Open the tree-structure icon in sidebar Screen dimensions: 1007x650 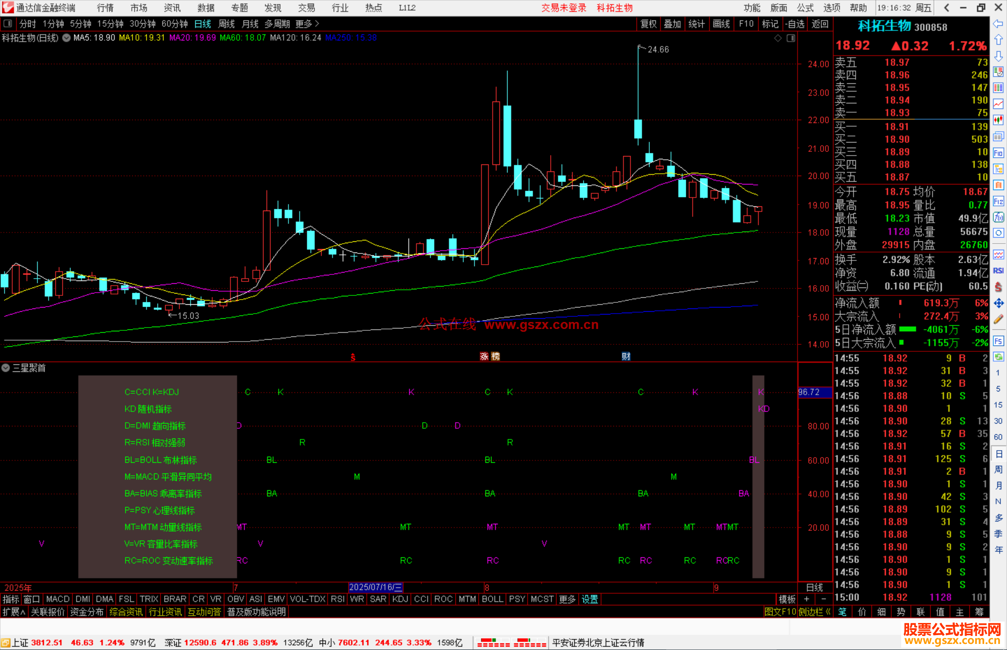coord(998,169)
